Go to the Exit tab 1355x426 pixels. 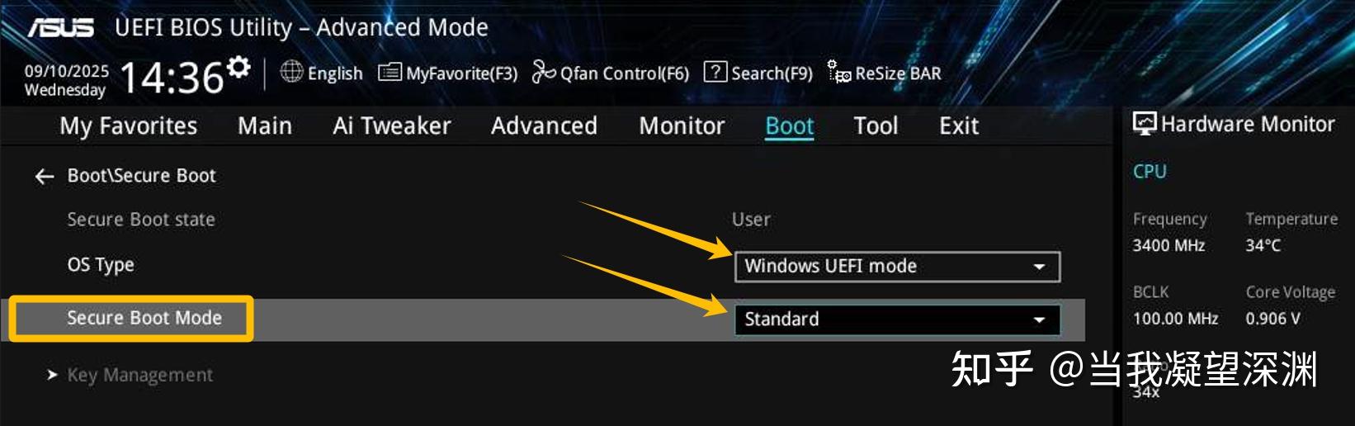[959, 125]
